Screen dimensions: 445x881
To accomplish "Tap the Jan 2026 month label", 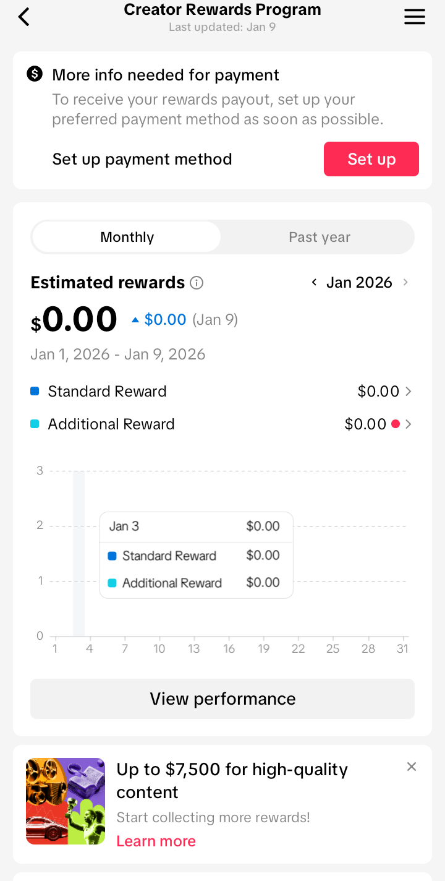I will tap(359, 283).
